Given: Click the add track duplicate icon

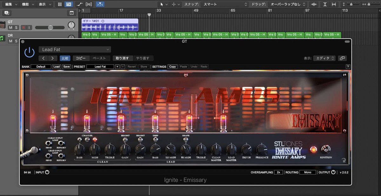Looking at the screenshot, I should coord(7,13).
